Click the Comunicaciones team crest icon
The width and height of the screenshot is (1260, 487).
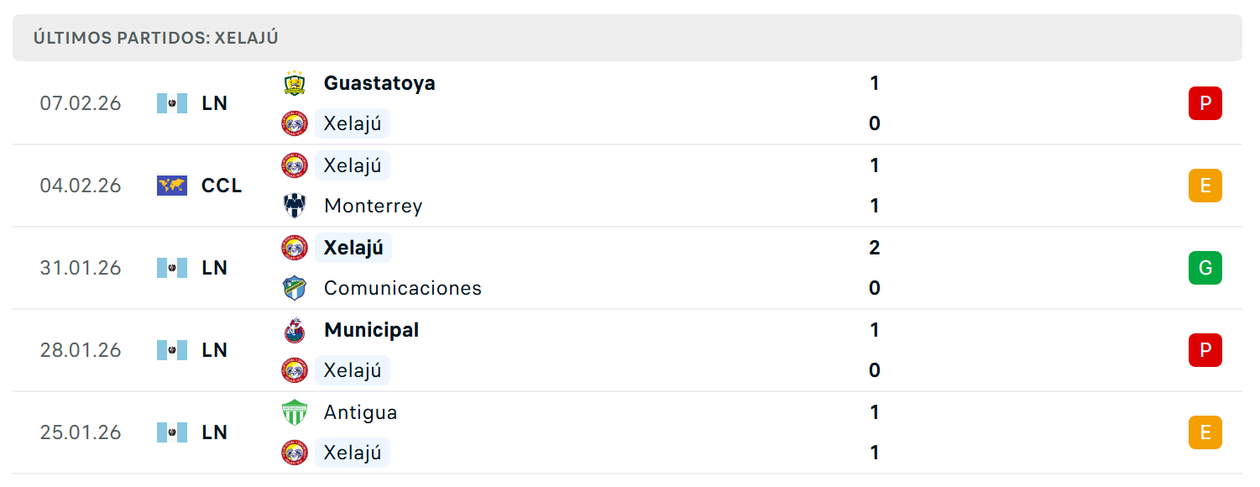coord(295,288)
